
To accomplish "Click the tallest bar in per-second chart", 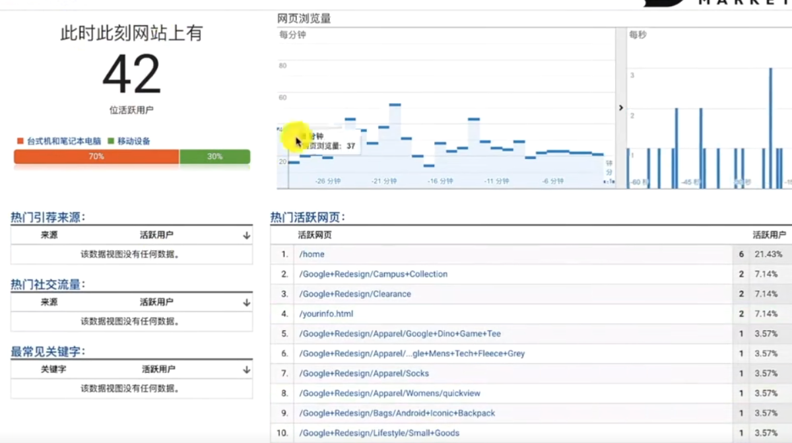I will (x=770, y=127).
